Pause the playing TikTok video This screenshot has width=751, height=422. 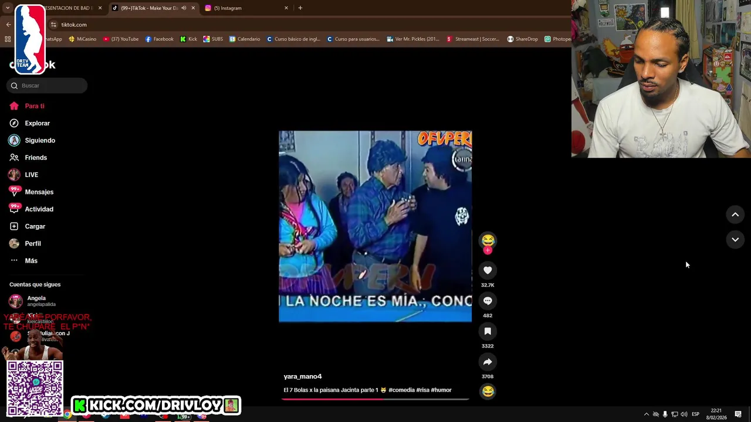tap(375, 226)
